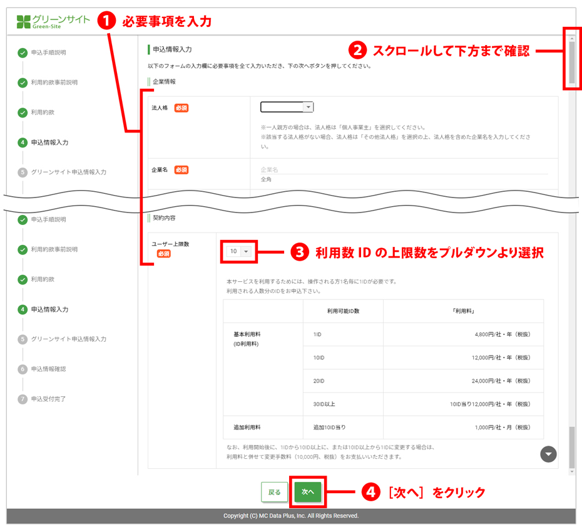Click the scrollbar up arrow at top
Screen dimensions: 582x530
[571, 38]
